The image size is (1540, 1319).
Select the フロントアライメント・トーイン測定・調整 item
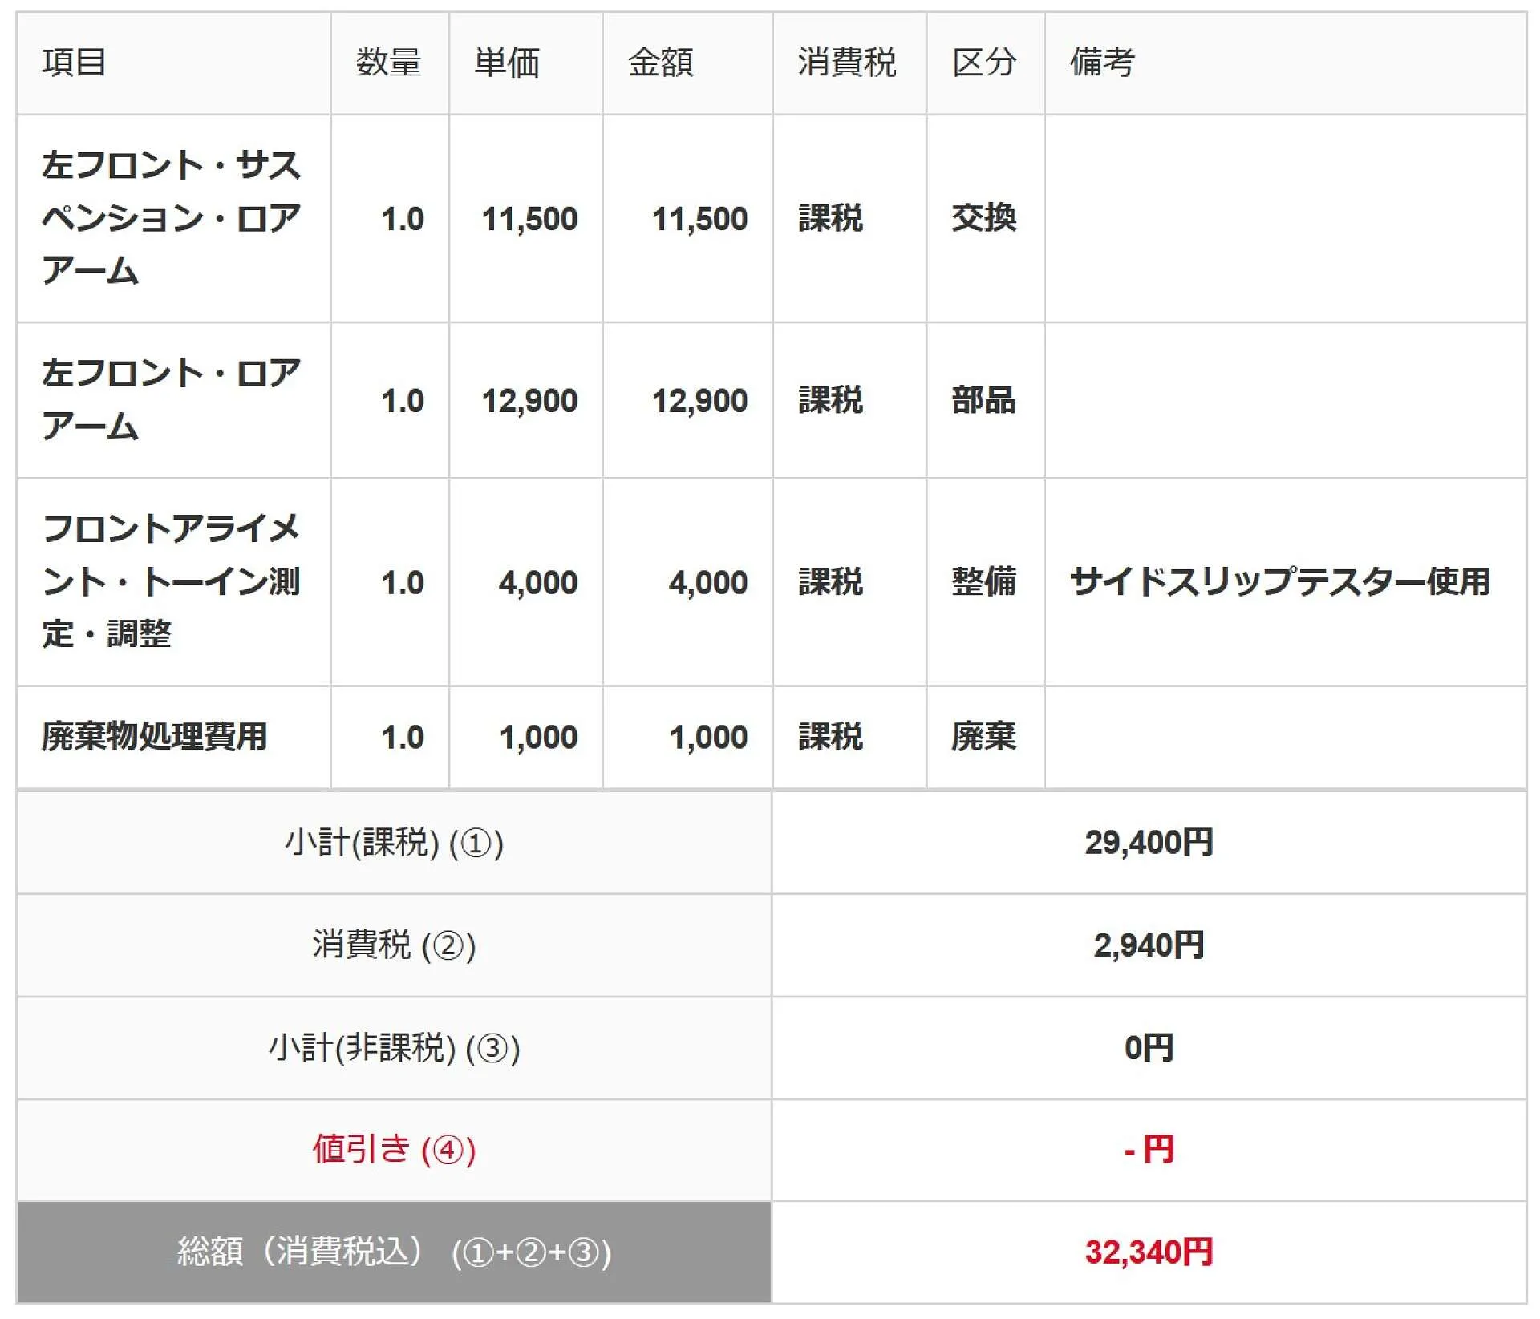pyautogui.click(x=171, y=581)
